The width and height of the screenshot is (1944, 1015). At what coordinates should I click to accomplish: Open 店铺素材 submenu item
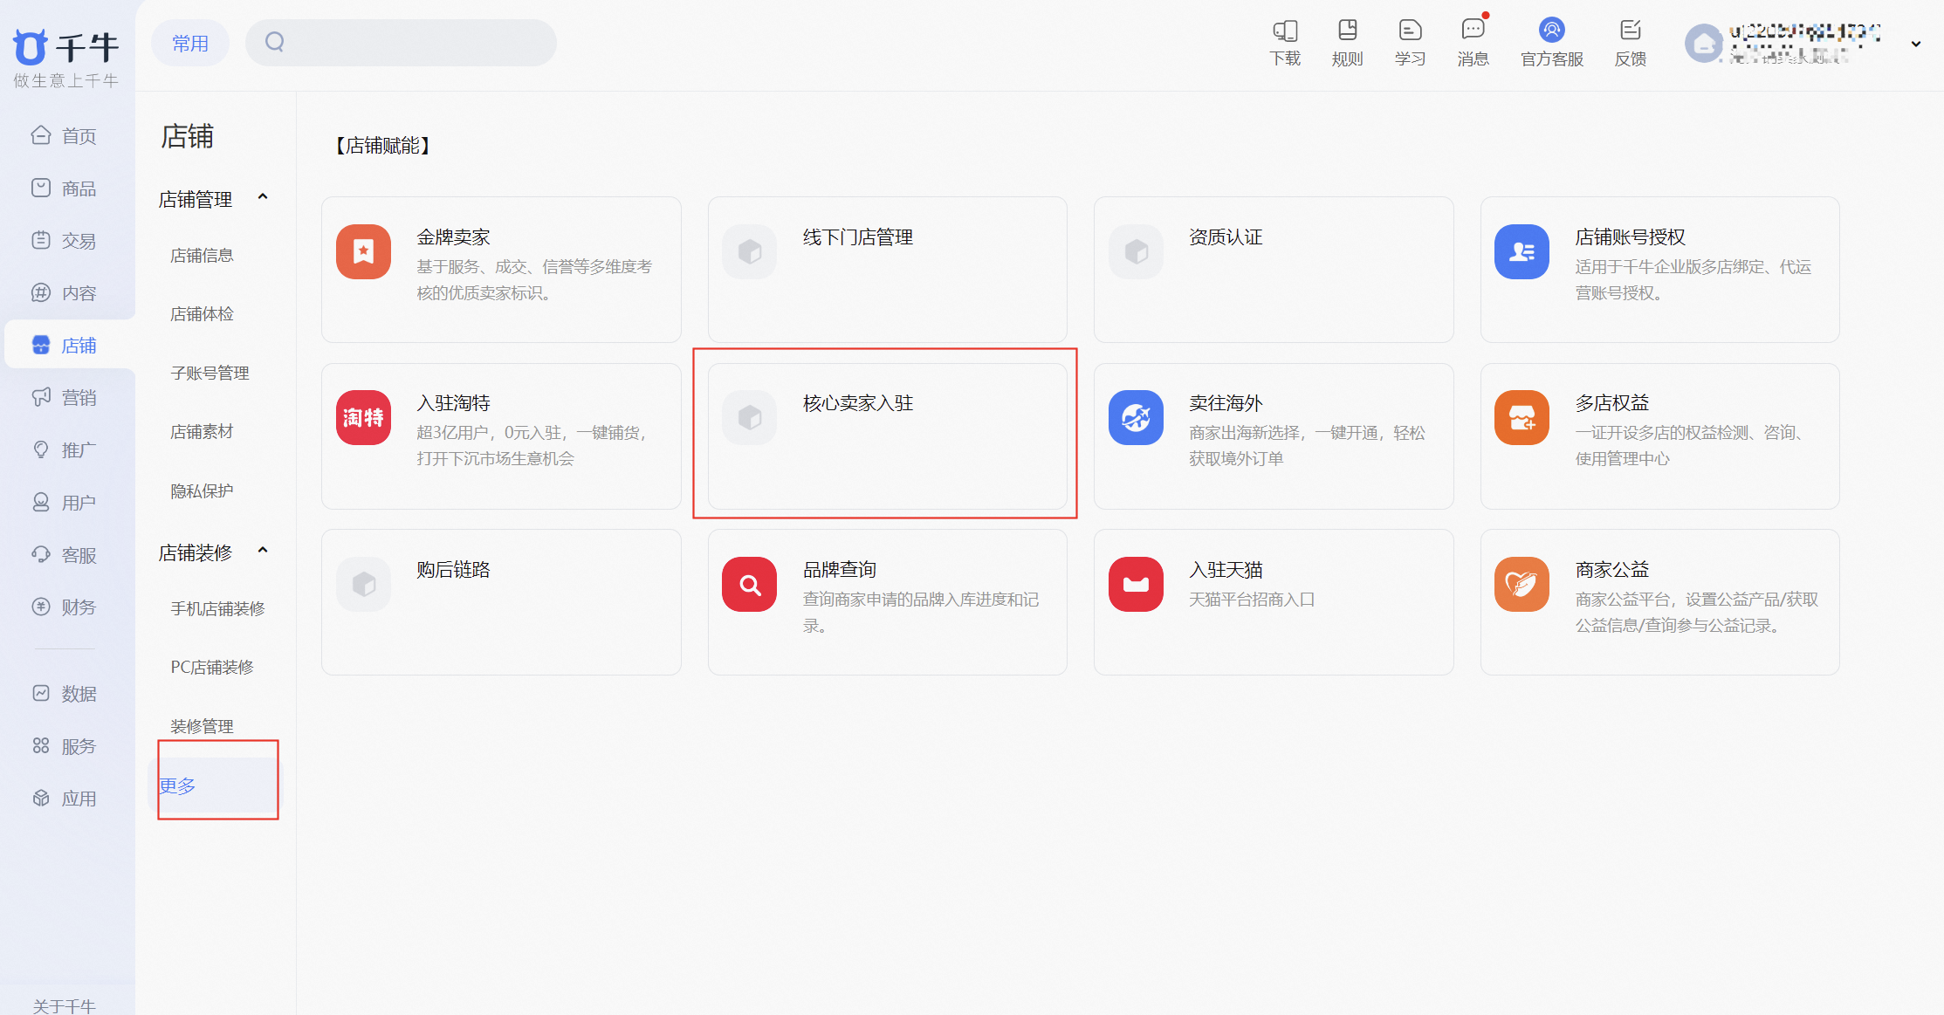pyautogui.click(x=202, y=432)
